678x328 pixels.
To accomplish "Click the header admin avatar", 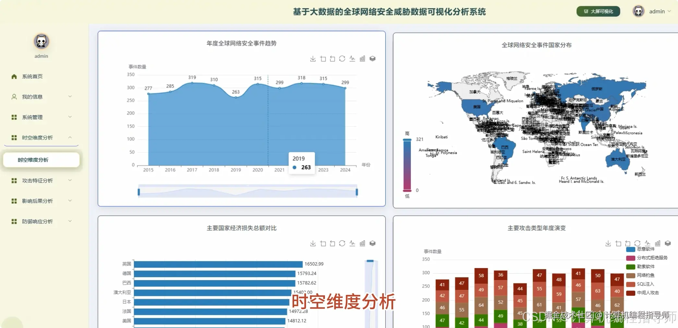I will click(638, 11).
